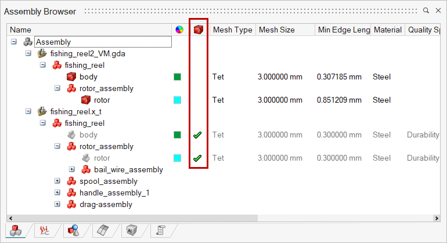Screen dimensions: 447x243
Task: Sort by the Min Edge Leng column header
Action: pyautogui.click(x=343, y=30)
